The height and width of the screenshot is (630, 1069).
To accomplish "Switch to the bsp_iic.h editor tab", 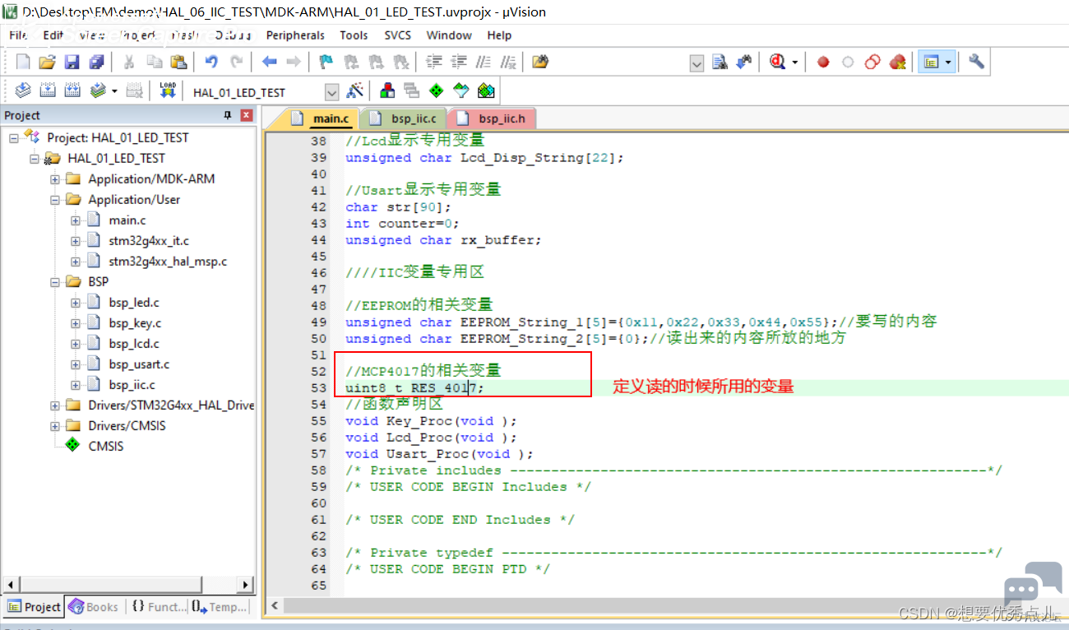I will point(493,119).
